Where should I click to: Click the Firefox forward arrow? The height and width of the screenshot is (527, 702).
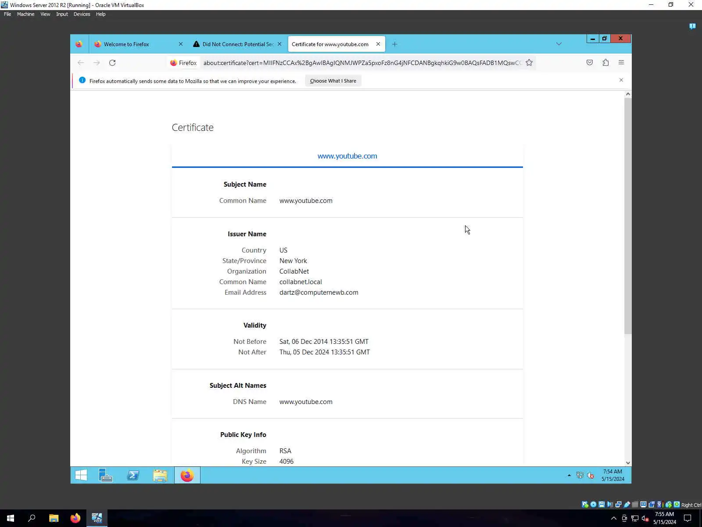point(97,63)
